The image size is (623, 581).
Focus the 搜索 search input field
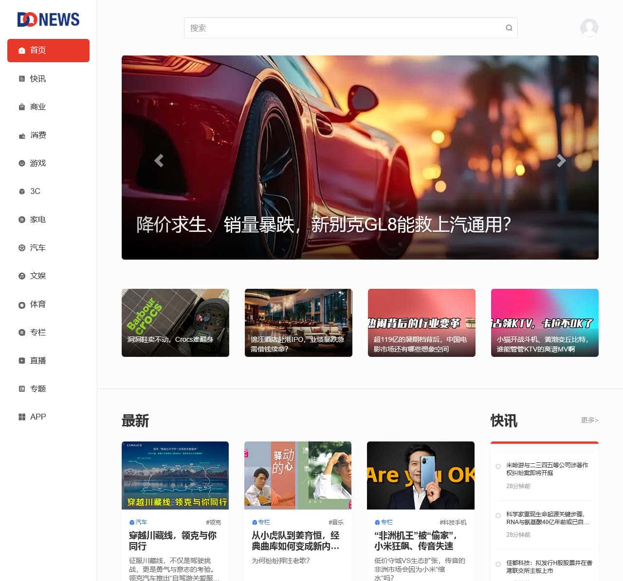[x=341, y=28]
